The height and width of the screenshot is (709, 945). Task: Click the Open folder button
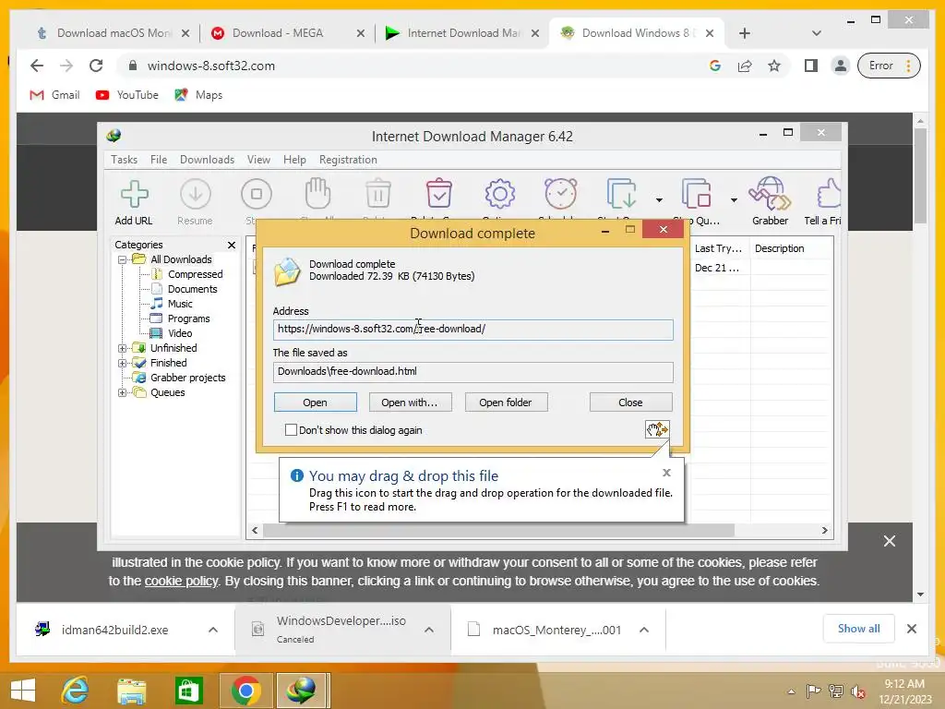[x=506, y=403]
